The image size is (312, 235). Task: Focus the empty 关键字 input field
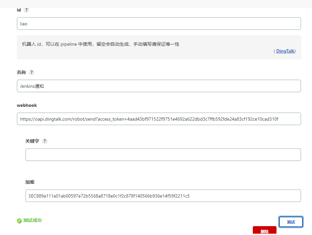[x=163, y=154]
